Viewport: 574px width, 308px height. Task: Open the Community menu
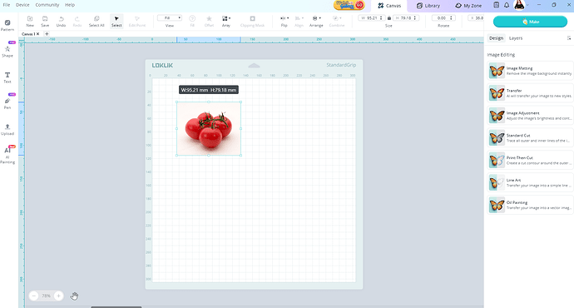[47, 5]
